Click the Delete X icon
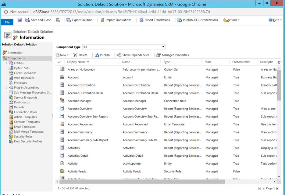 75,55
